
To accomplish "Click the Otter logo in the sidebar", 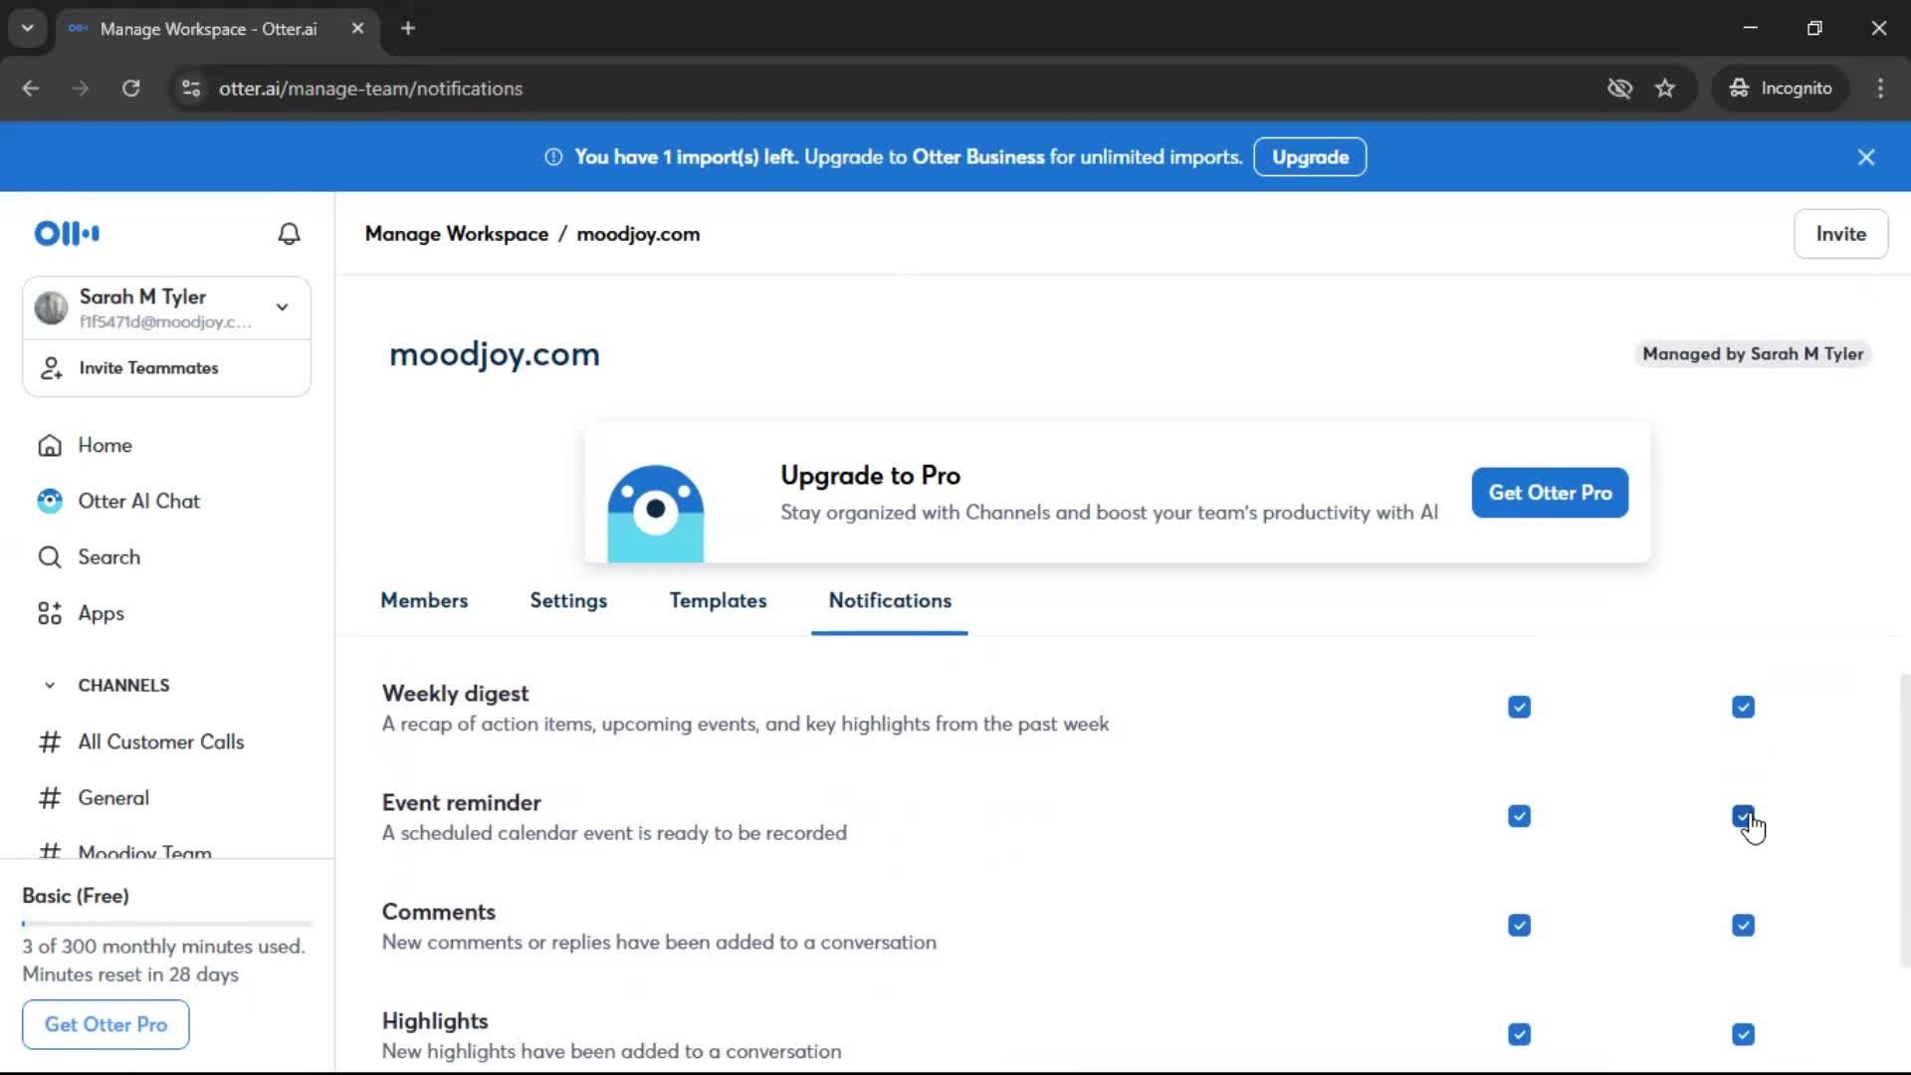I will [67, 234].
